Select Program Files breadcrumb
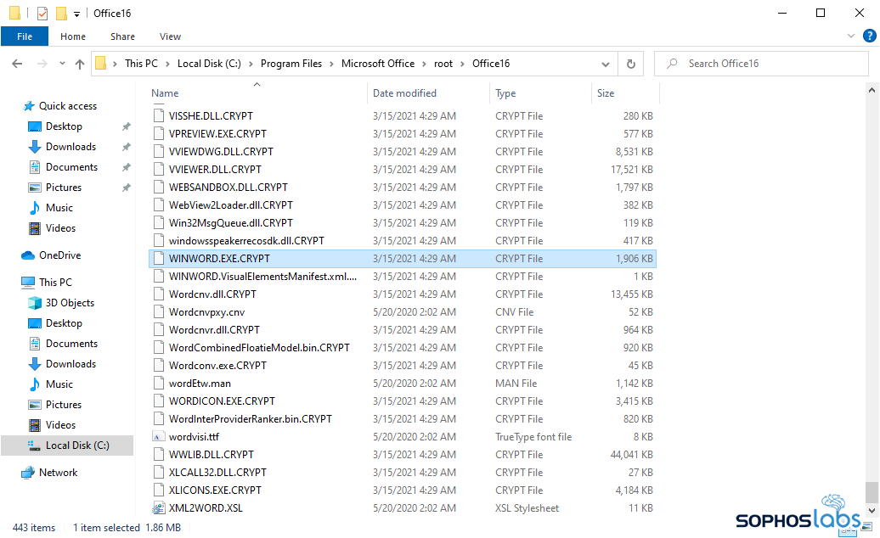This screenshot has height=538, width=880. coord(291,64)
